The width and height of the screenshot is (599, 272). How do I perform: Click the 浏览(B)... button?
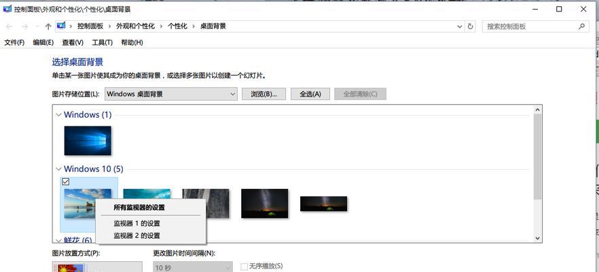coord(264,94)
